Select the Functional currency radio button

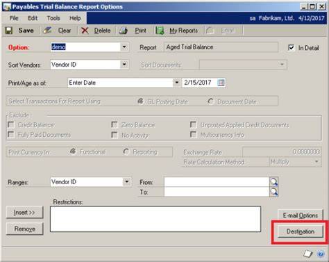point(73,152)
